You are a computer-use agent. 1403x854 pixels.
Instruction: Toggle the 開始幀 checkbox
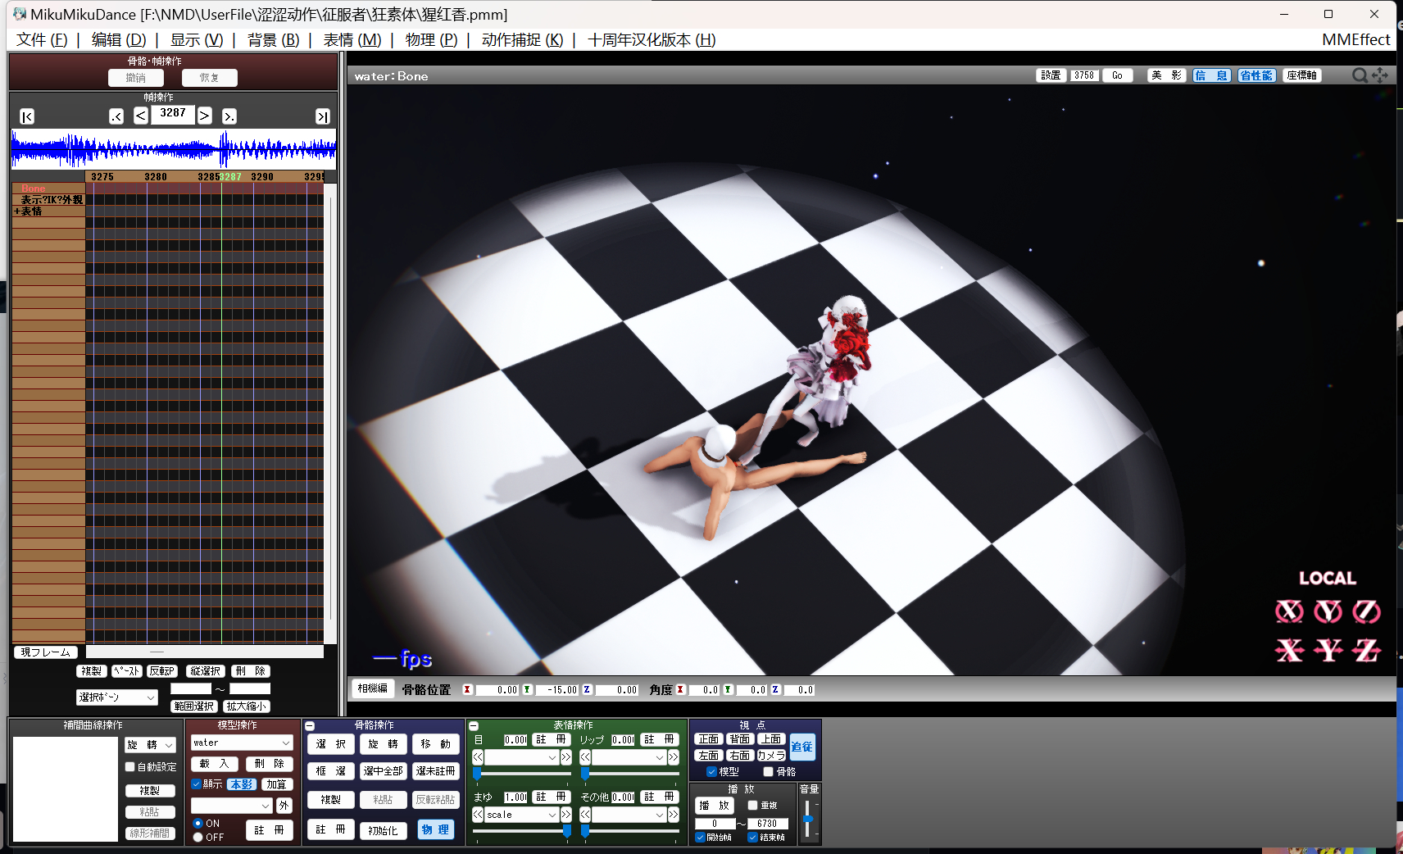tap(700, 837)
